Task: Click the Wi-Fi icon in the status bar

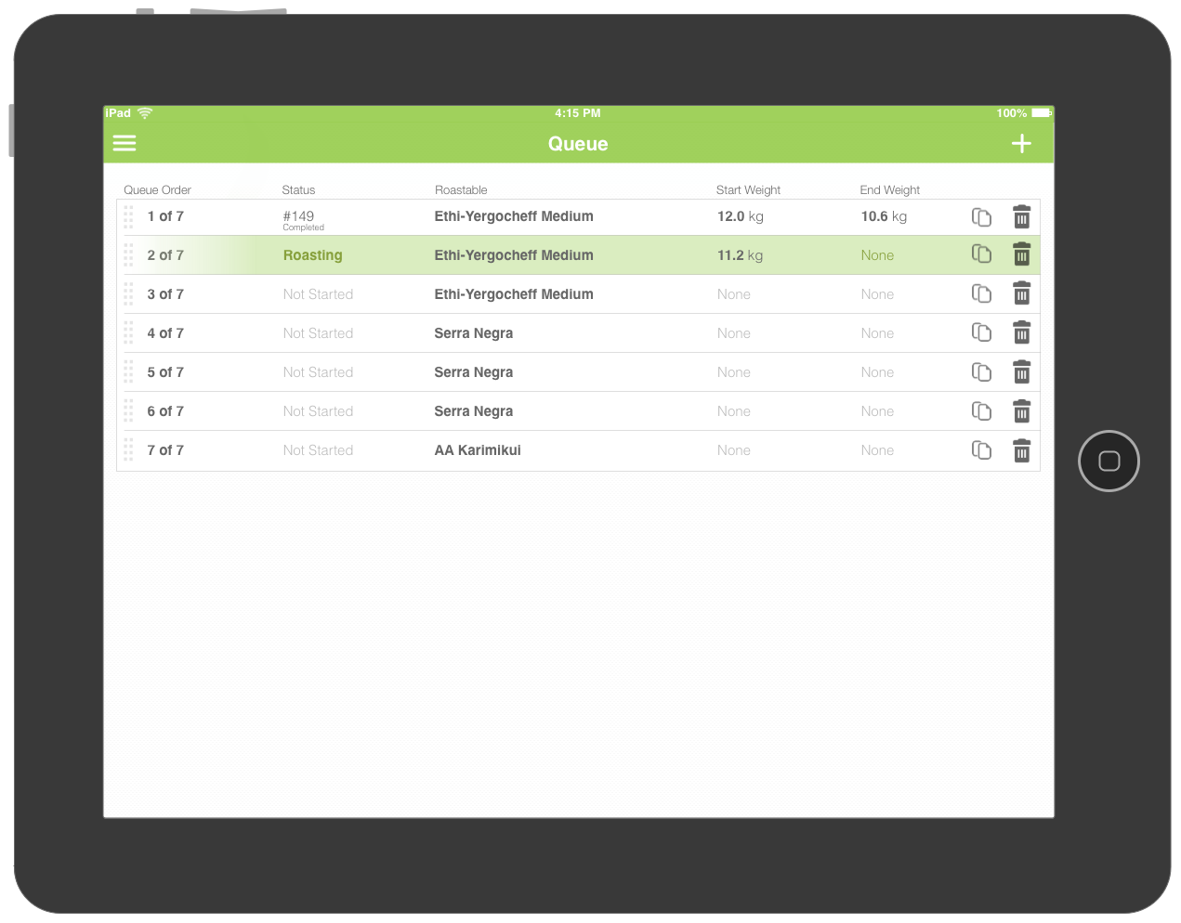Action: pyautogui.click(x=144, y=112)
